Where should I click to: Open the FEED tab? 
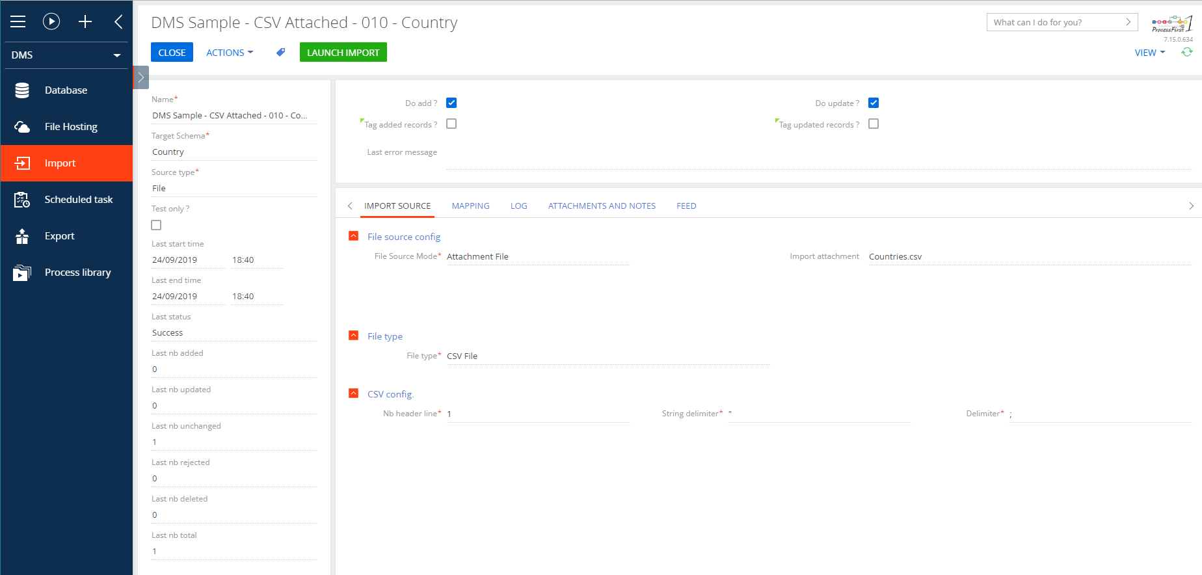(686, 206)
